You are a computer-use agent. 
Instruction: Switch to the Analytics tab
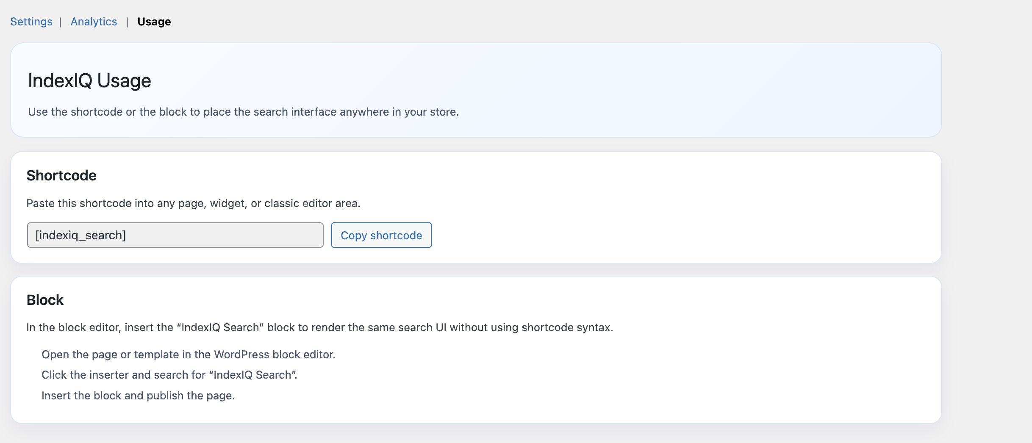click(94, 22)
